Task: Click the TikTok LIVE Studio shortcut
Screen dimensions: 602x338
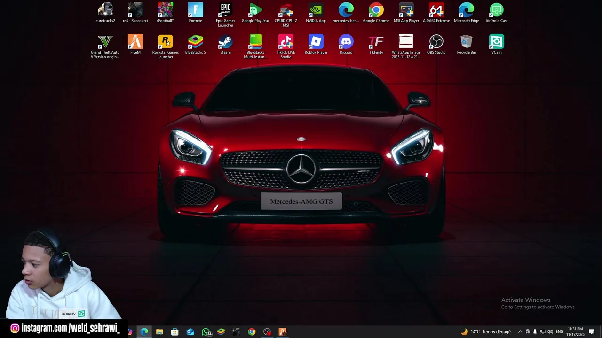Action: [x=286, y=46]
